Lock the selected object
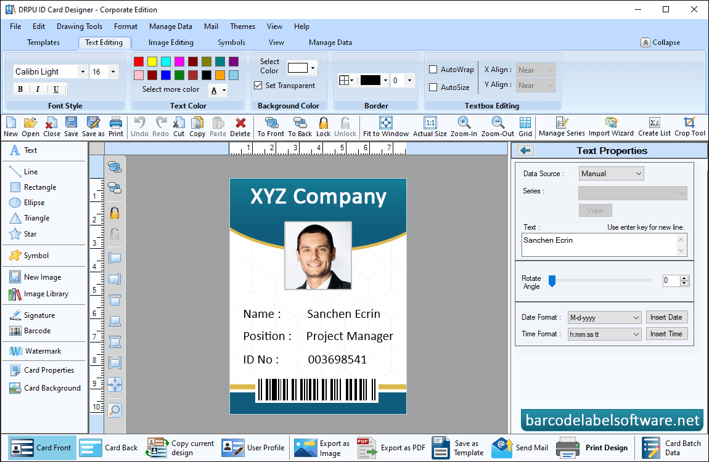This screenshot has height=462, width=709. coord(323,127)
